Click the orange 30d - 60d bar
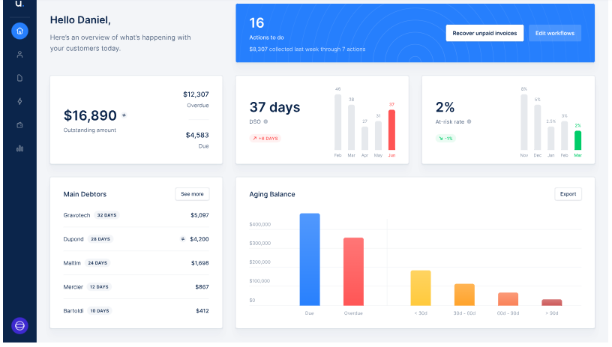Viewport: 612px width, 347px height. pyautogui.click(x=464, y=295)
